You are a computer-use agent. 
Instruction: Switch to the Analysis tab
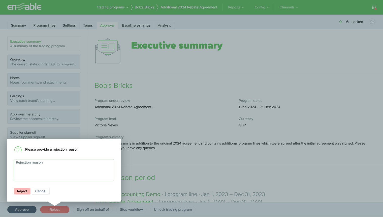coord(164,25)
